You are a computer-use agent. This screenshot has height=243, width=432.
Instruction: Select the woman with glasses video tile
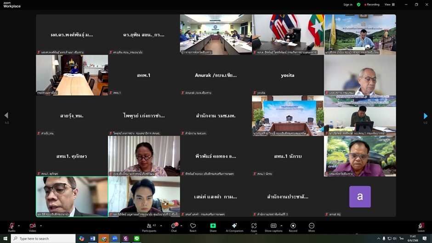[144, 156]
